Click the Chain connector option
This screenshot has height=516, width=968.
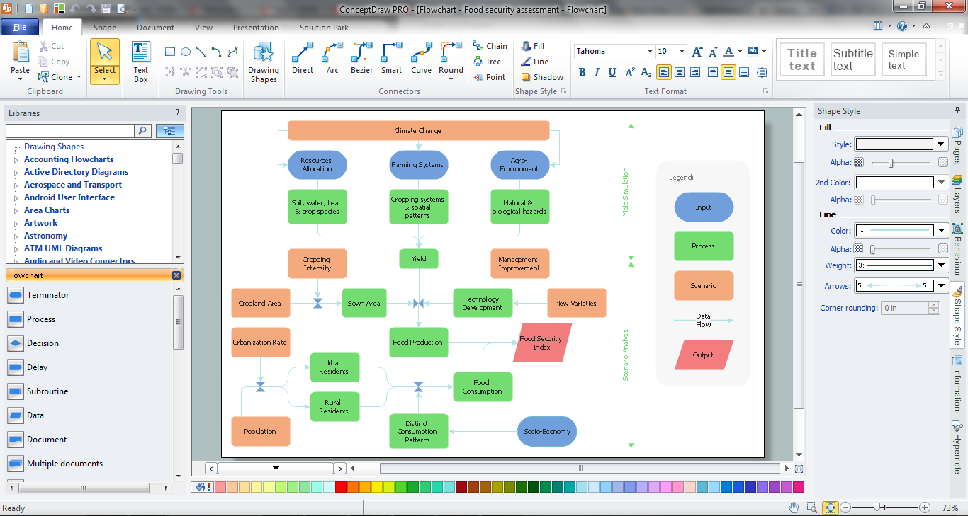coord(490,46)
